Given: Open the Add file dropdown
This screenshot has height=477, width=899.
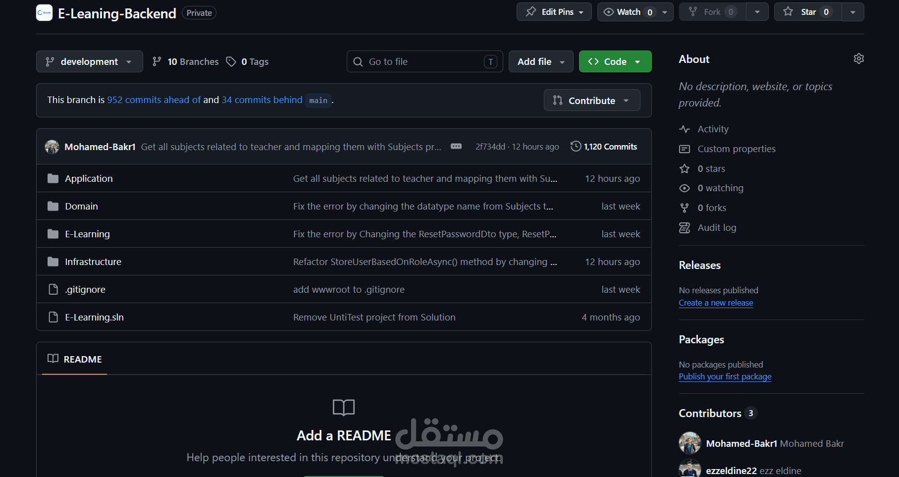Looking at the screenshot, I should (x=541, y=61).
